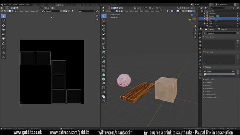
Task: Select the 3D viewport Scale tool
Action: tap(104, 34)
